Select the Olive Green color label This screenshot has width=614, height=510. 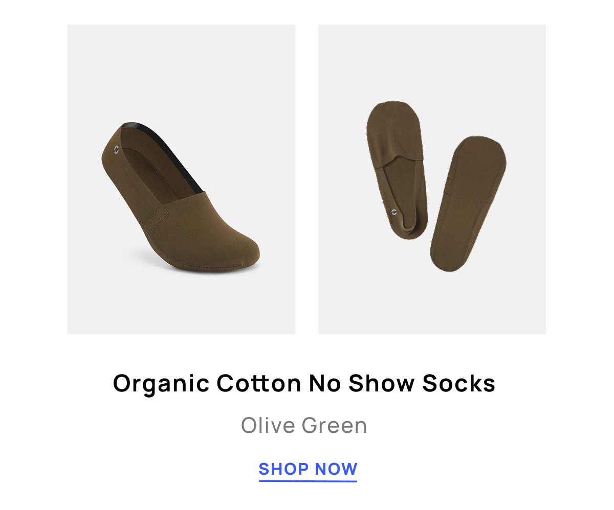pos(304,426)
